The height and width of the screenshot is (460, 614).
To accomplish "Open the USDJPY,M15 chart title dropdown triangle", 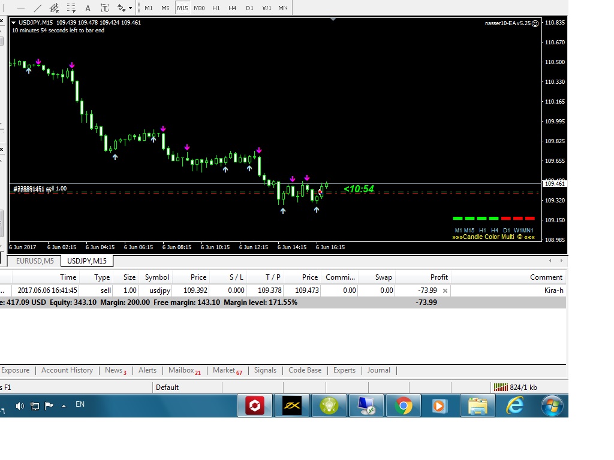I will point(14,23).
